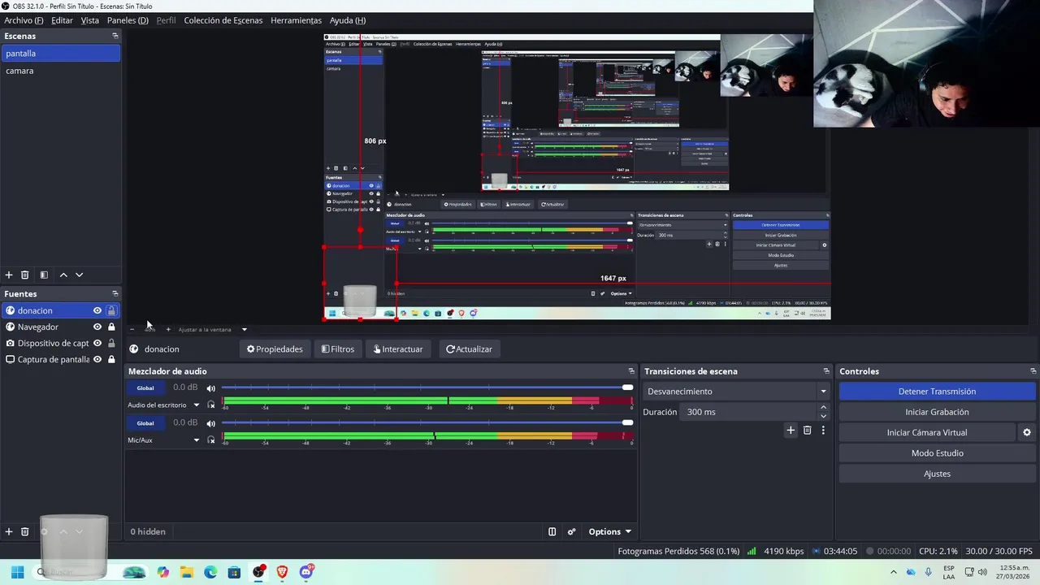Undock the Transiciones de escena panel

pyautogui.click(x=826, y=371)
